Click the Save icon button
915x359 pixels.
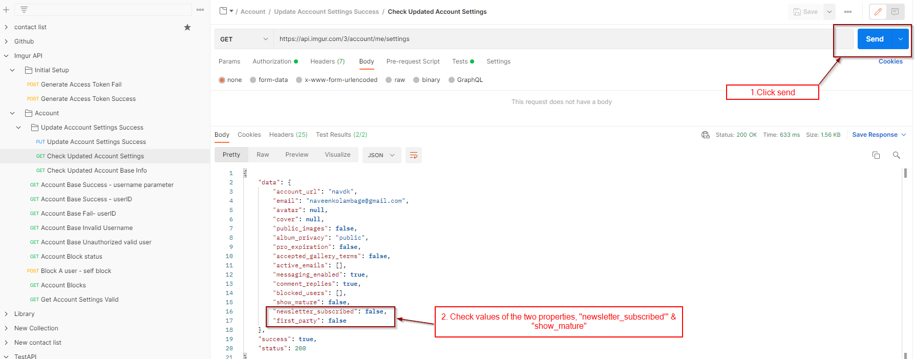click(805, 12)
